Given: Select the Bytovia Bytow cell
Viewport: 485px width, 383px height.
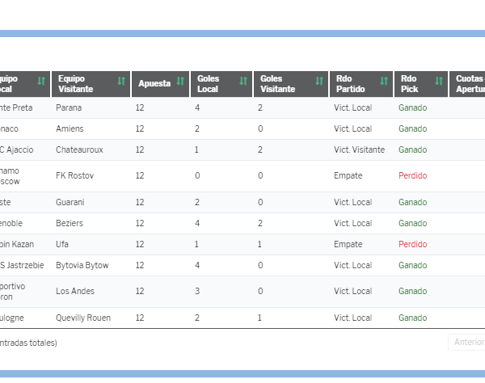Looking at the screenshot, I should coord(82,265).
